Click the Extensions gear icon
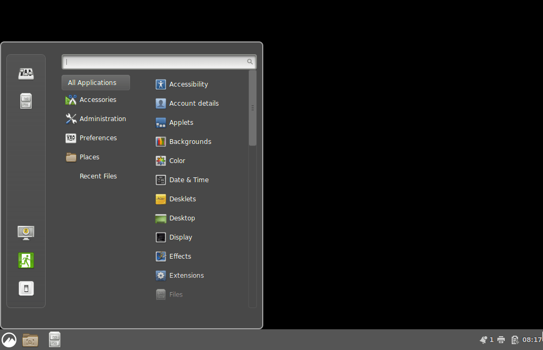Viewport: 543px width, 350px height. point(161,276)
